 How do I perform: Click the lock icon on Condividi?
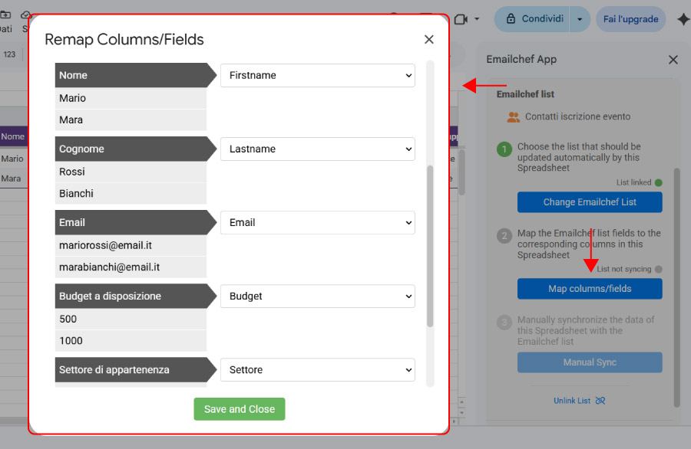510,19
